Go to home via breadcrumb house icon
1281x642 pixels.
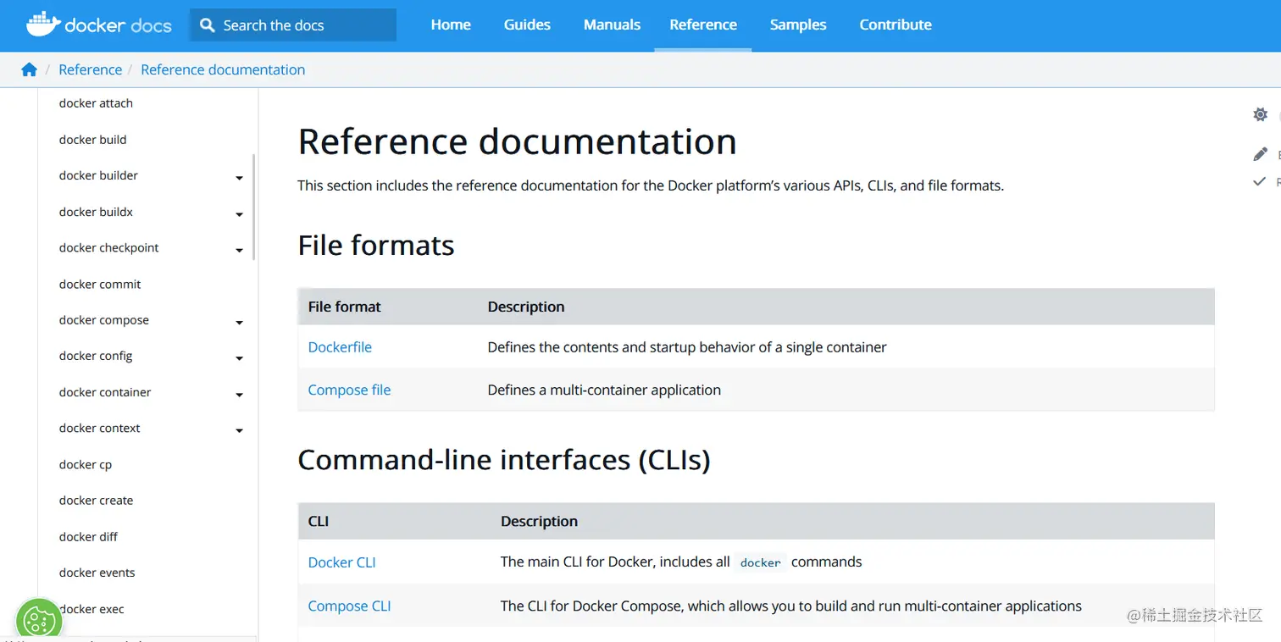point(29,69)
